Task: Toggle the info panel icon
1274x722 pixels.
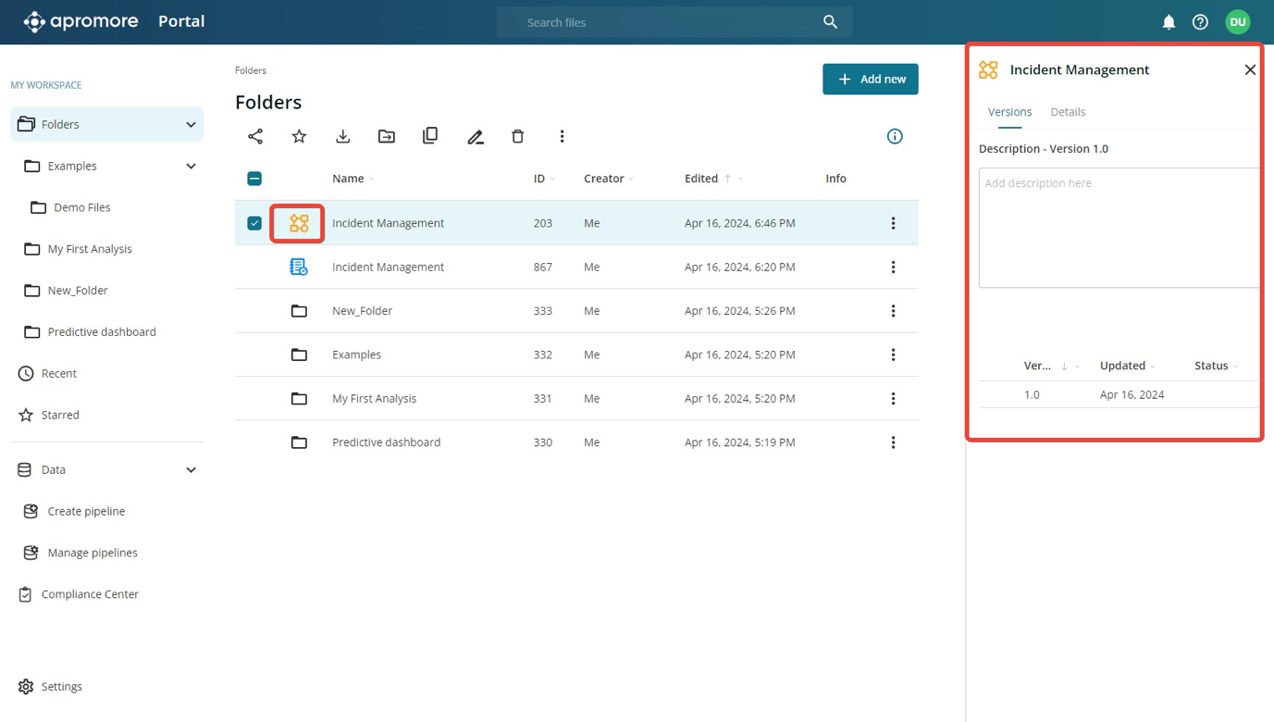Action: tap(895, 136)
